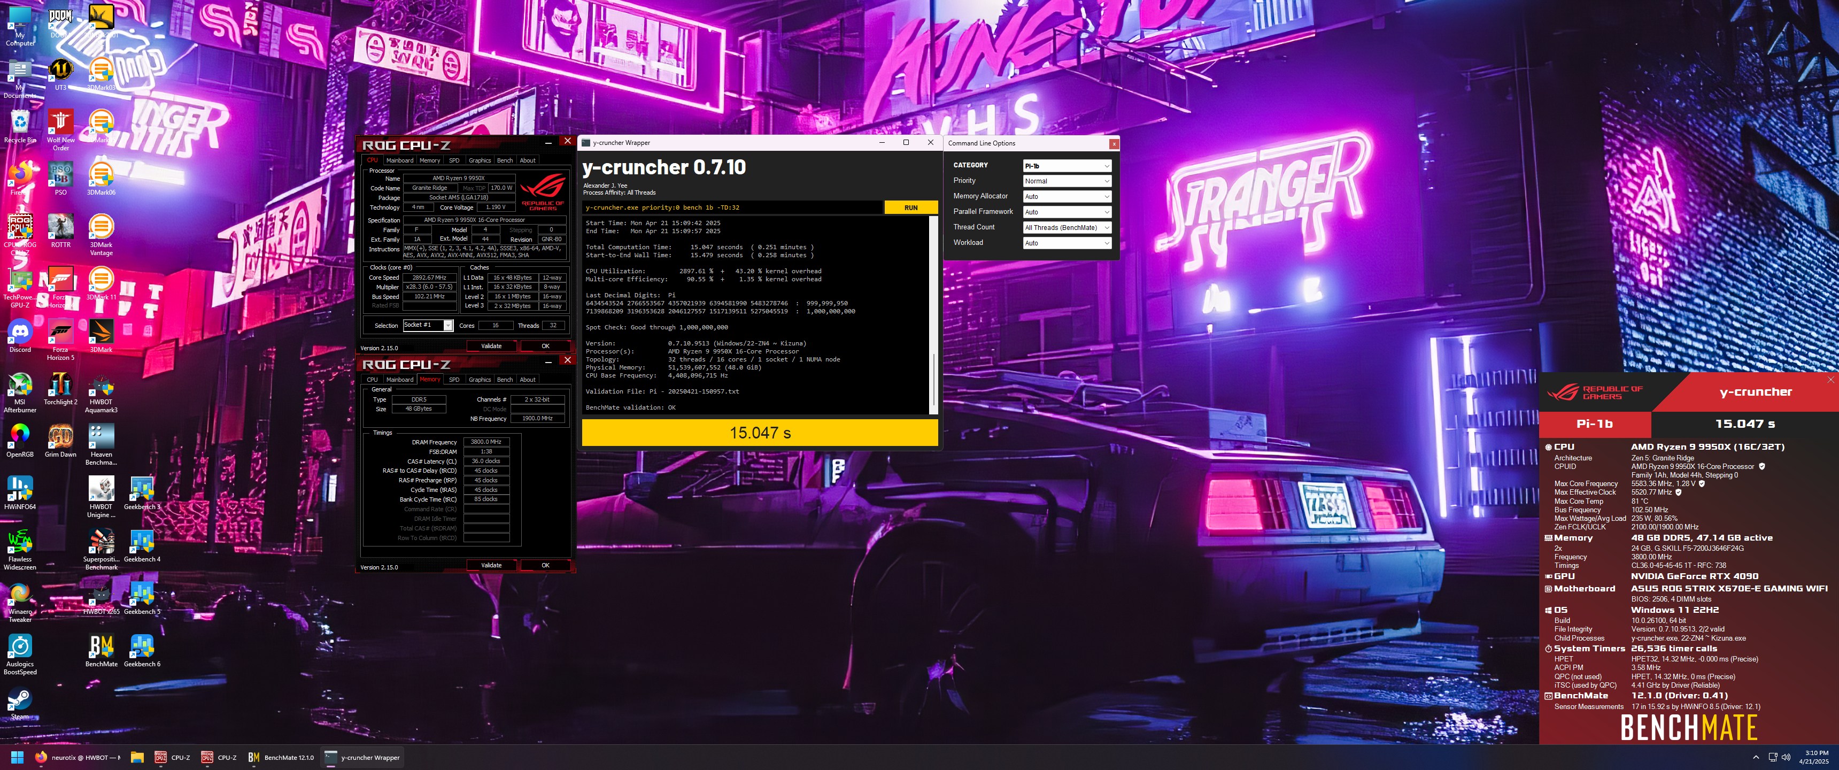Open the Wolf New Order shortcut

click(x=60, y=130)
